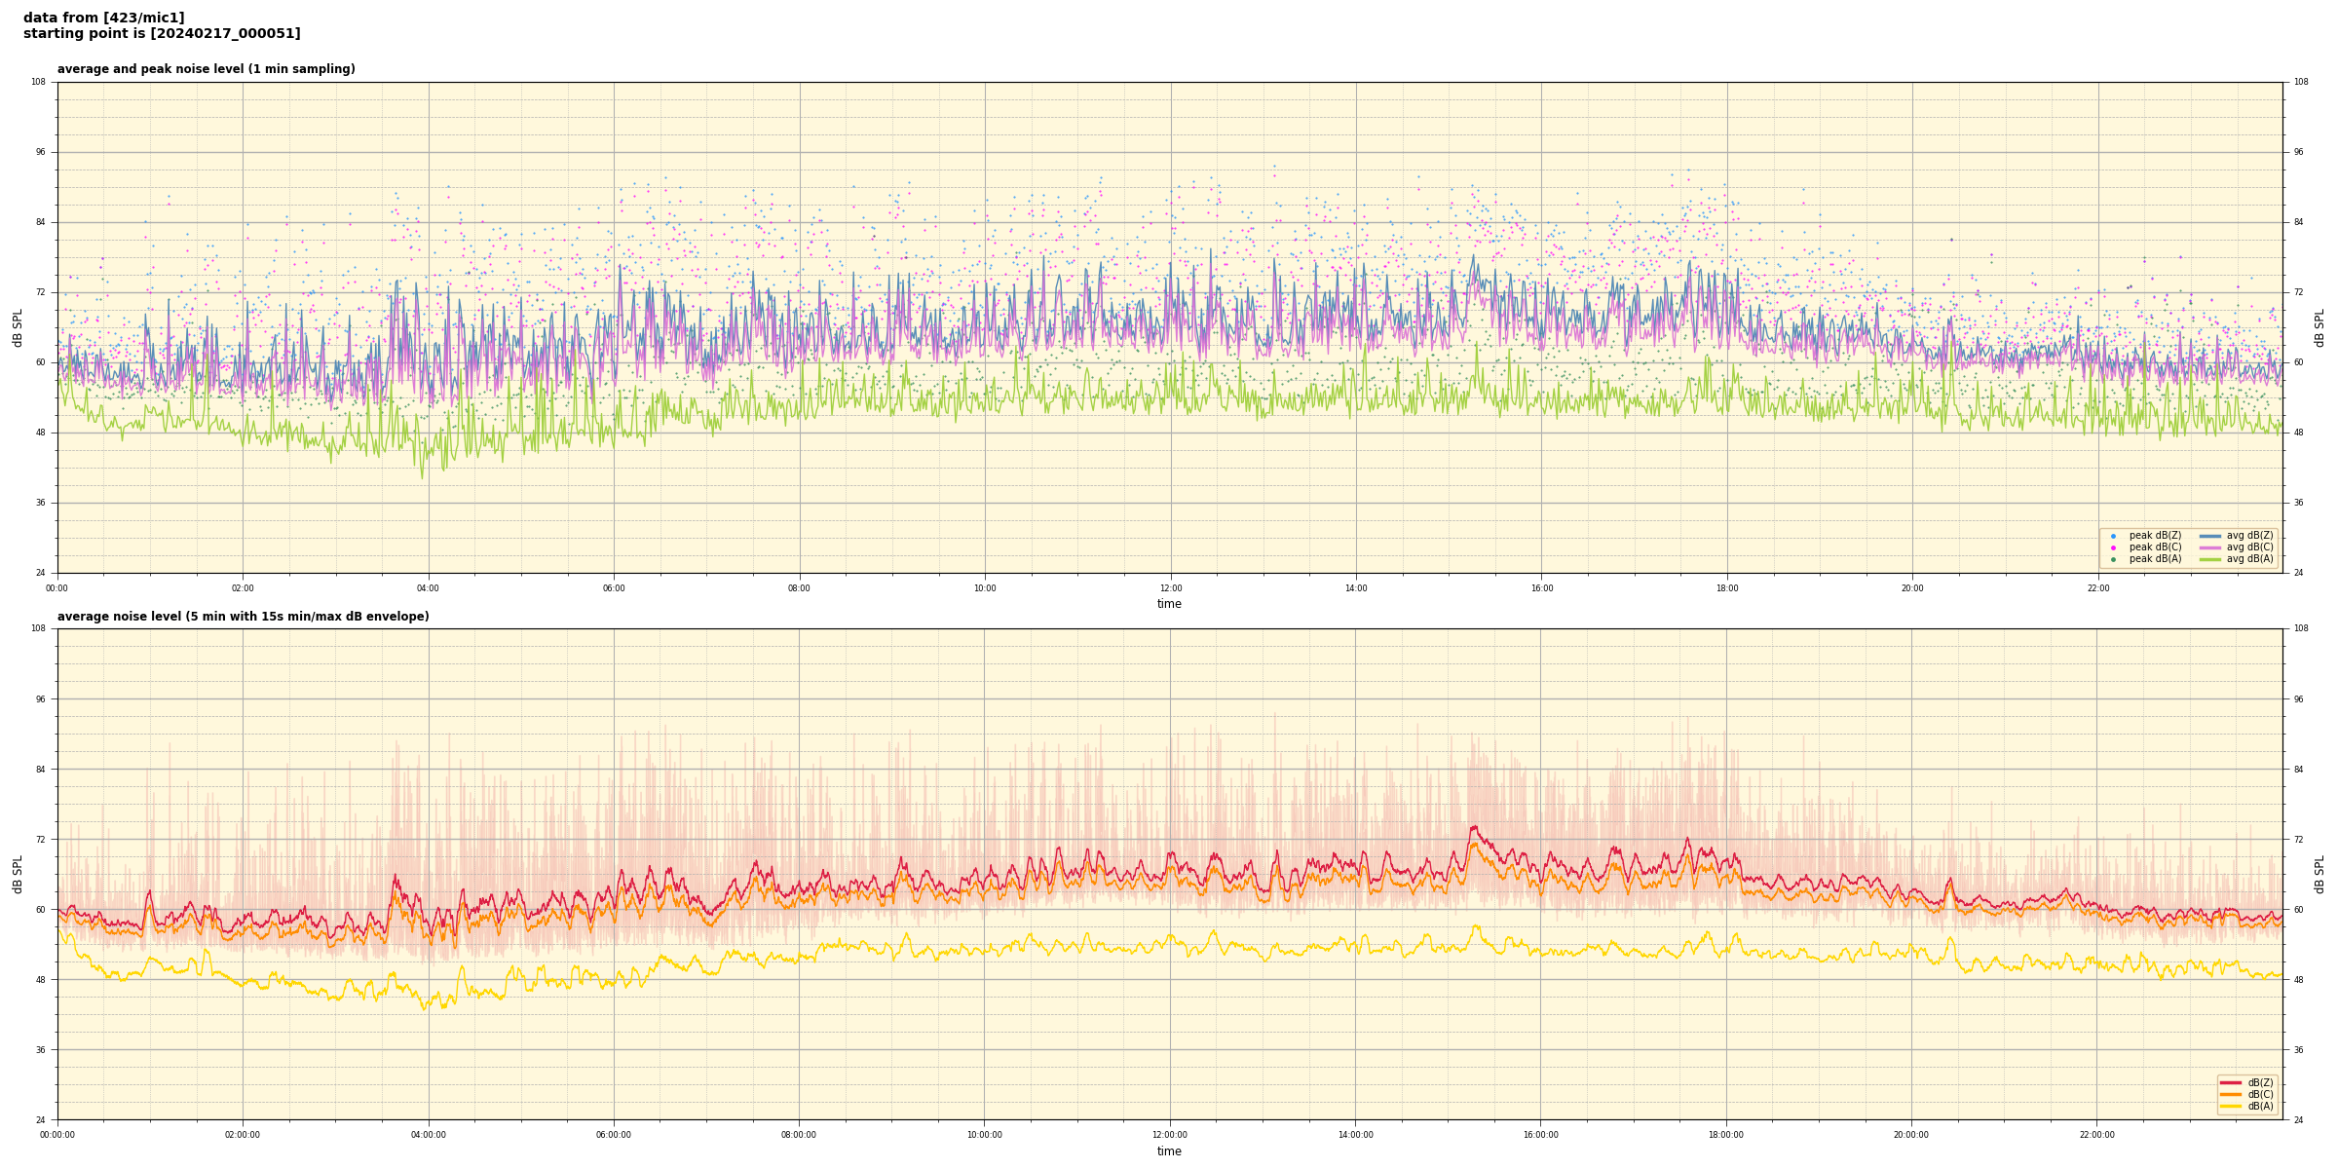Image resolution: width=2338 pixels, height=1169 pixels.
Task: Click the 'data from [423/mic1]' header text
Action: tap(103, 18)
